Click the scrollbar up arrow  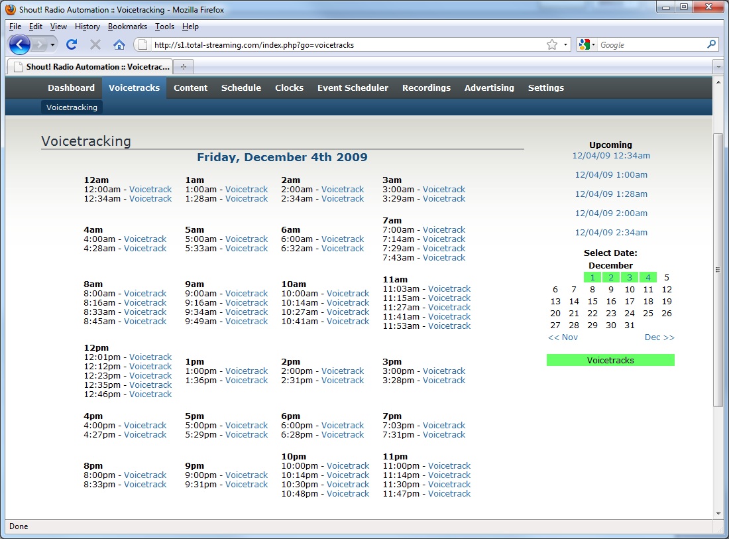pos(718,82)
